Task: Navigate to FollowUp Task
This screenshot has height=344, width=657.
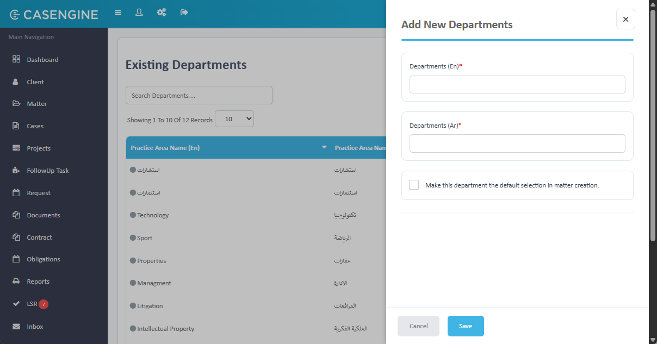Action: [48, 171]
